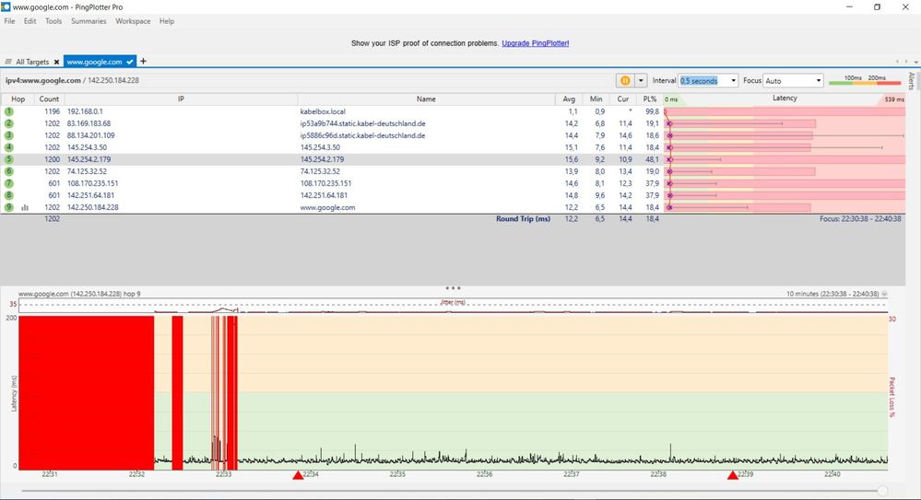This screenshot has height=500, width=921.
Task: Click the graph bars icon beside hop 9
Action: [x=24, y=207]
